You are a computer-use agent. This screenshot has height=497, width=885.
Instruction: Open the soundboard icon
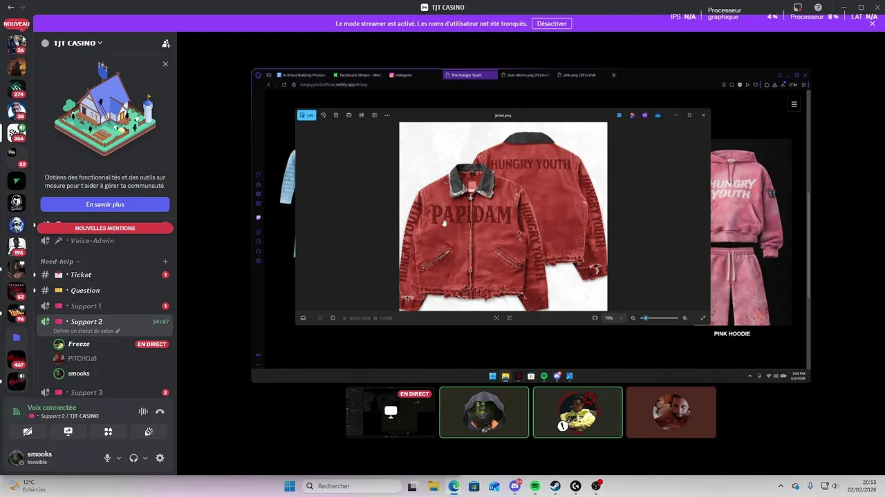149,431
